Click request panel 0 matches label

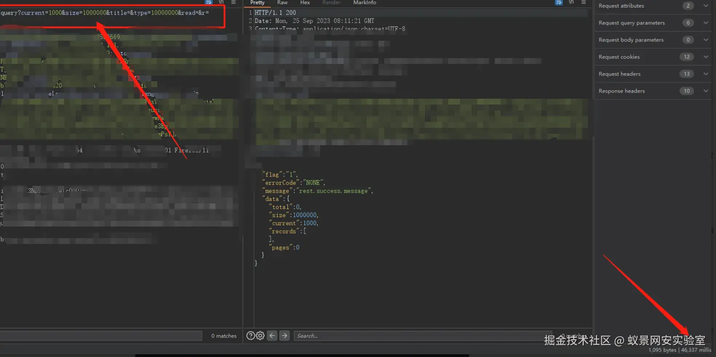(x=224, y=336)
